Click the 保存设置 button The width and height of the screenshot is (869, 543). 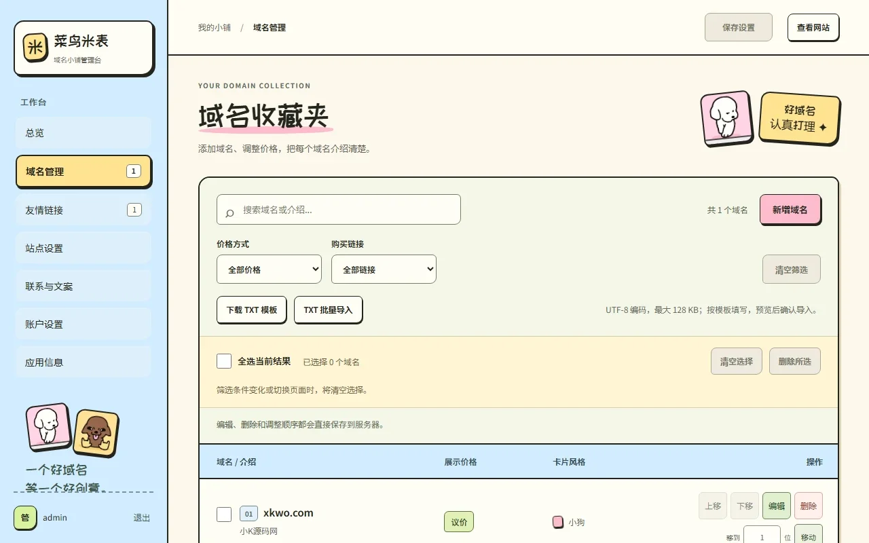(x=739, y=27)
